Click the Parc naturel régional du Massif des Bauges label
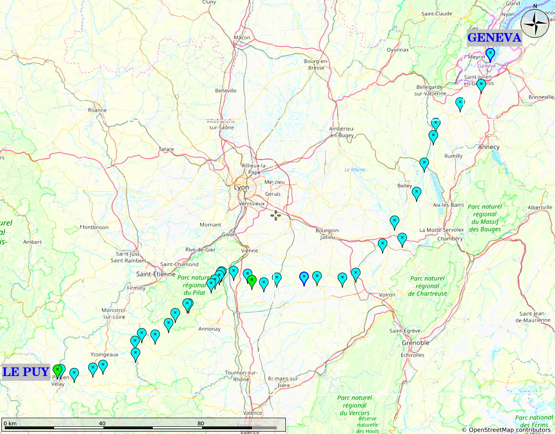 point(485,217)
